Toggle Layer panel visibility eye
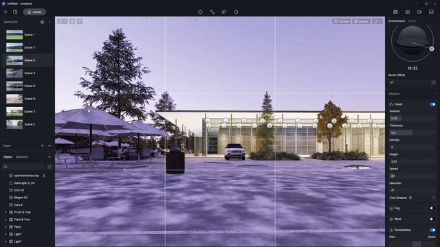This screenshot has height=247, width=440. [x=49, y=145]
